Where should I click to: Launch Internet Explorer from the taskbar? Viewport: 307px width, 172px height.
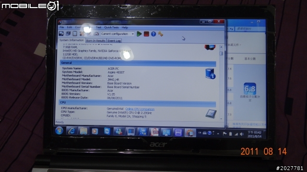71,131
